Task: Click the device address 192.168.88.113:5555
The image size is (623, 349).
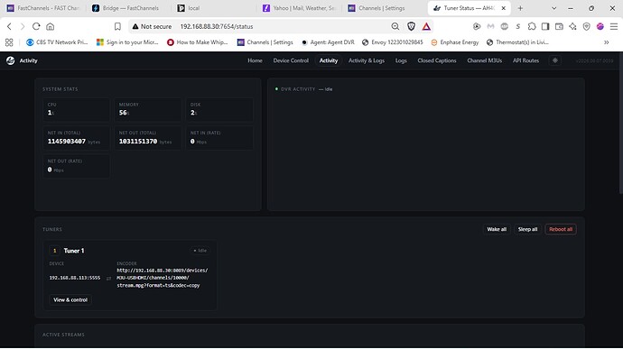Action: (x=75, y=278)
